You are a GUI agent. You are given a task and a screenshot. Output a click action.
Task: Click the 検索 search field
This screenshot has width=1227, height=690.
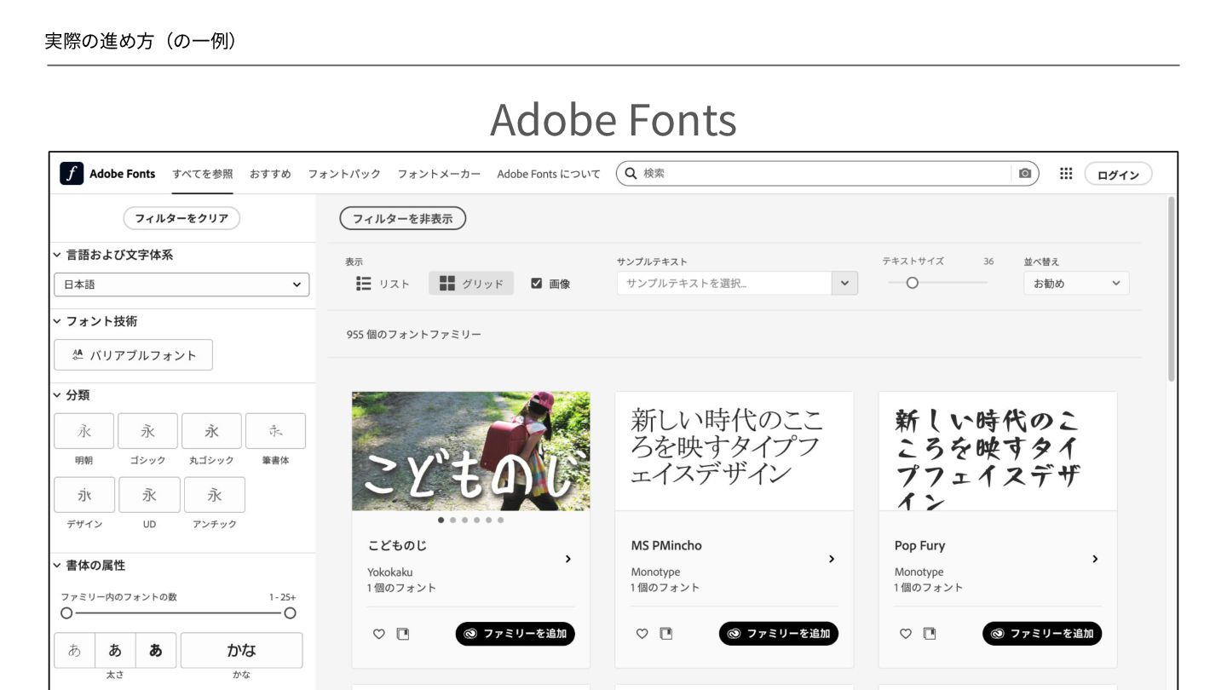818,174
